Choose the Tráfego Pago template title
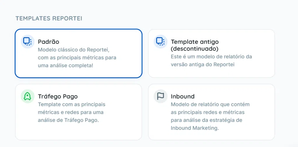 58,96
